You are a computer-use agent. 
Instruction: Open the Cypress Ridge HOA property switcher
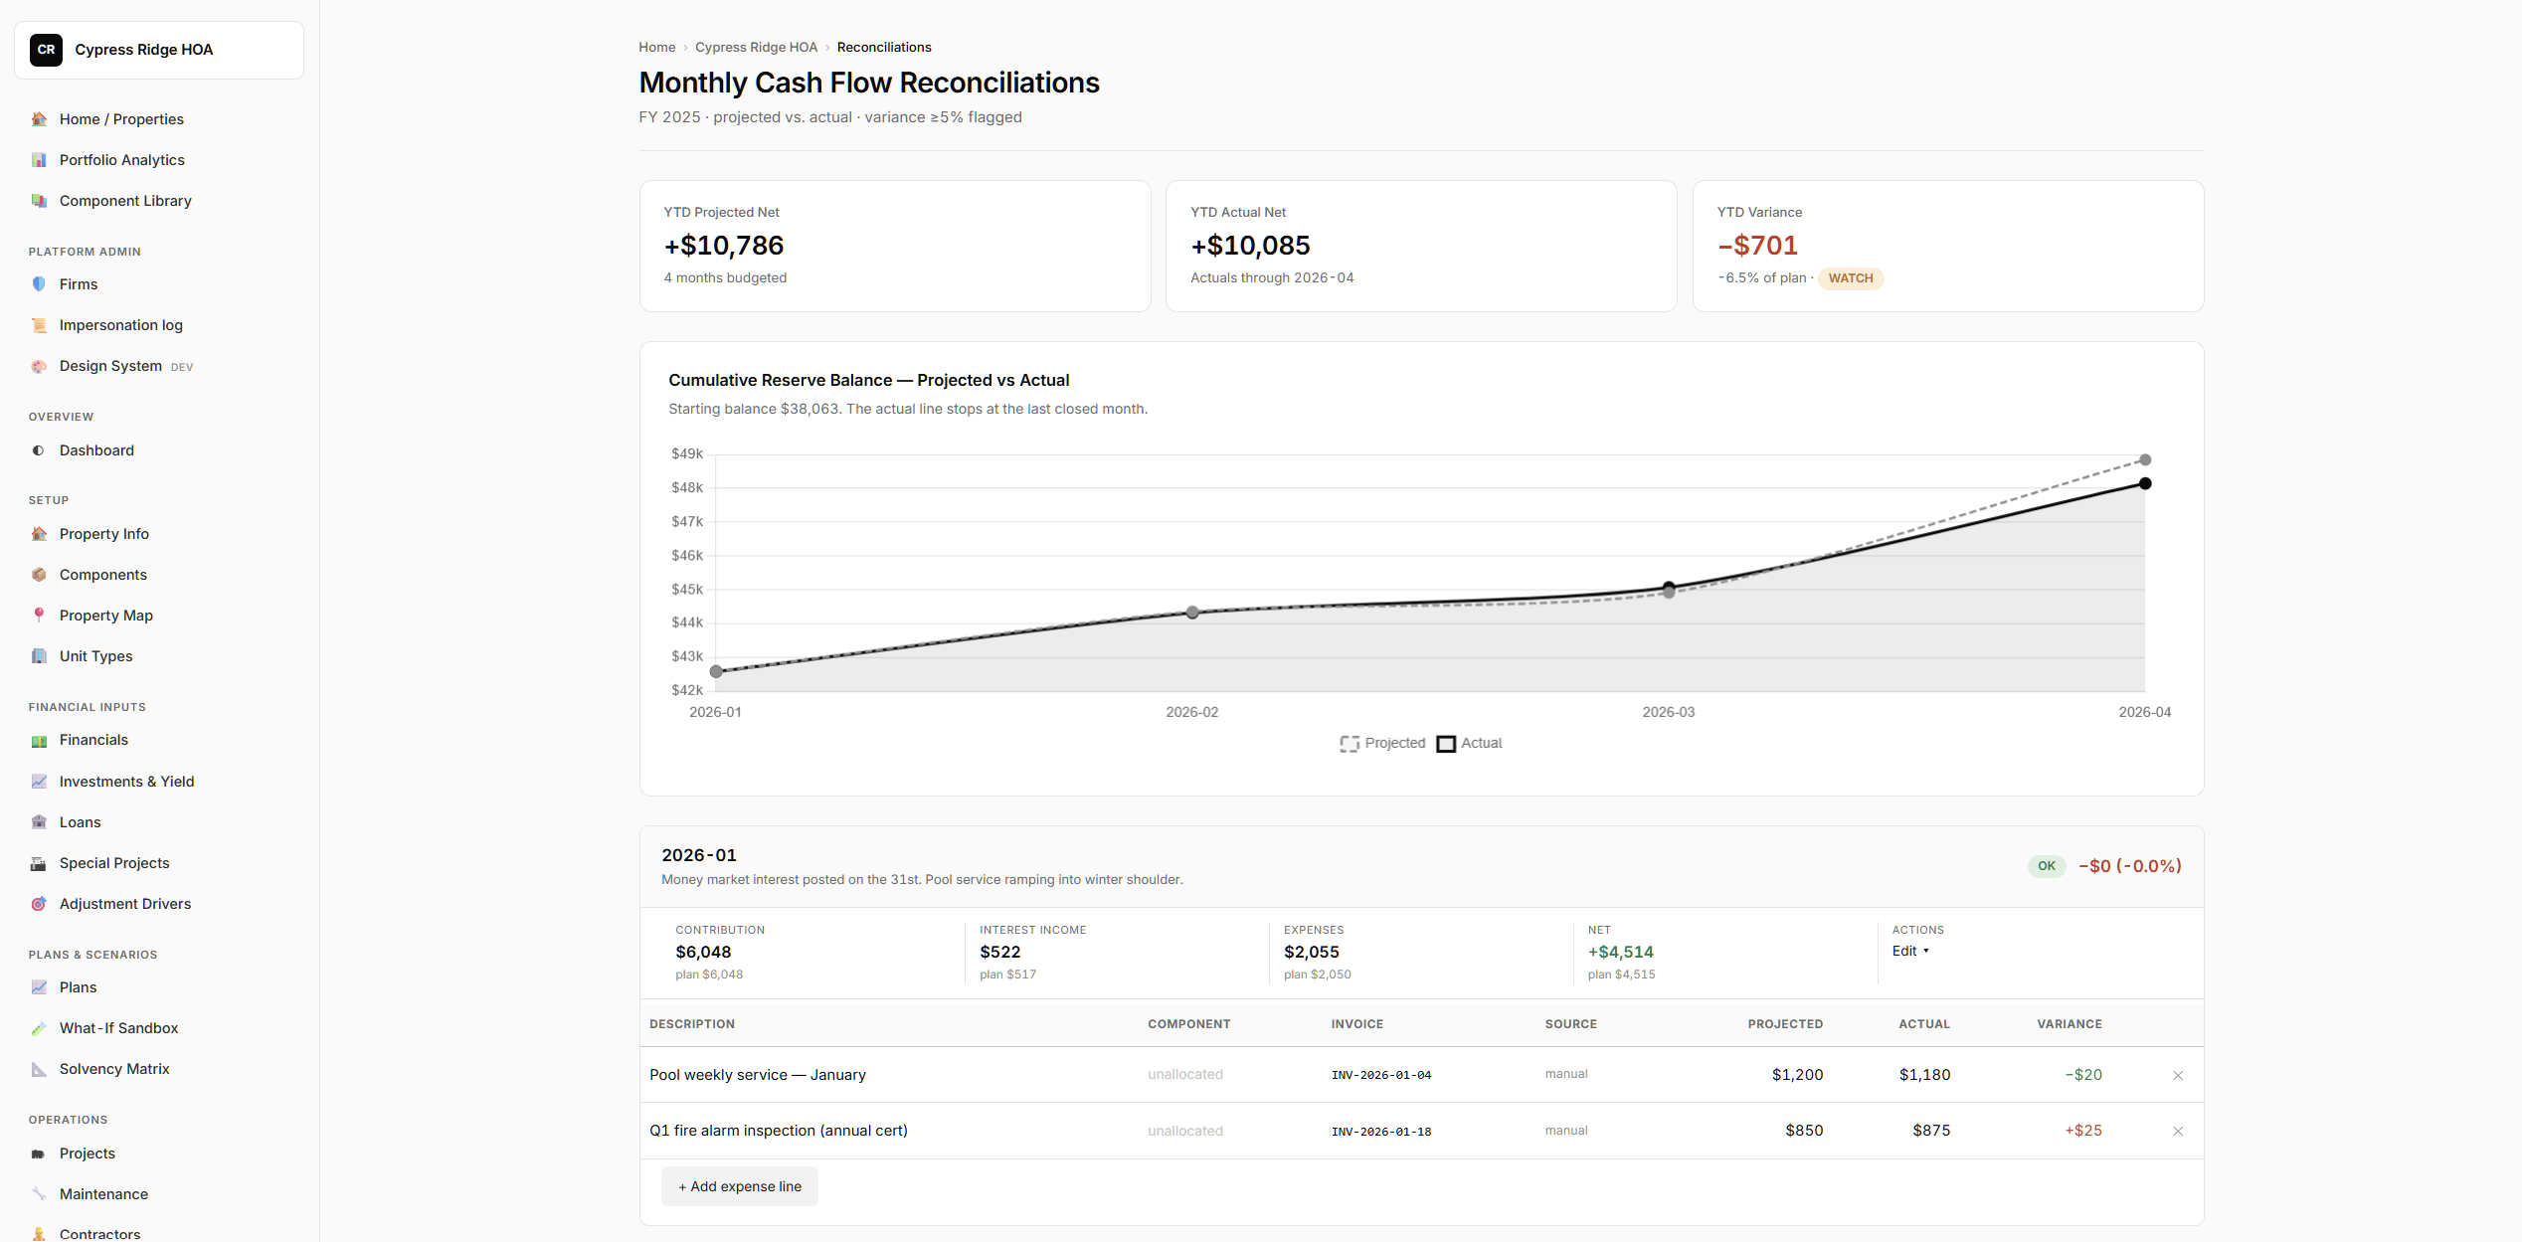[159, 50]
